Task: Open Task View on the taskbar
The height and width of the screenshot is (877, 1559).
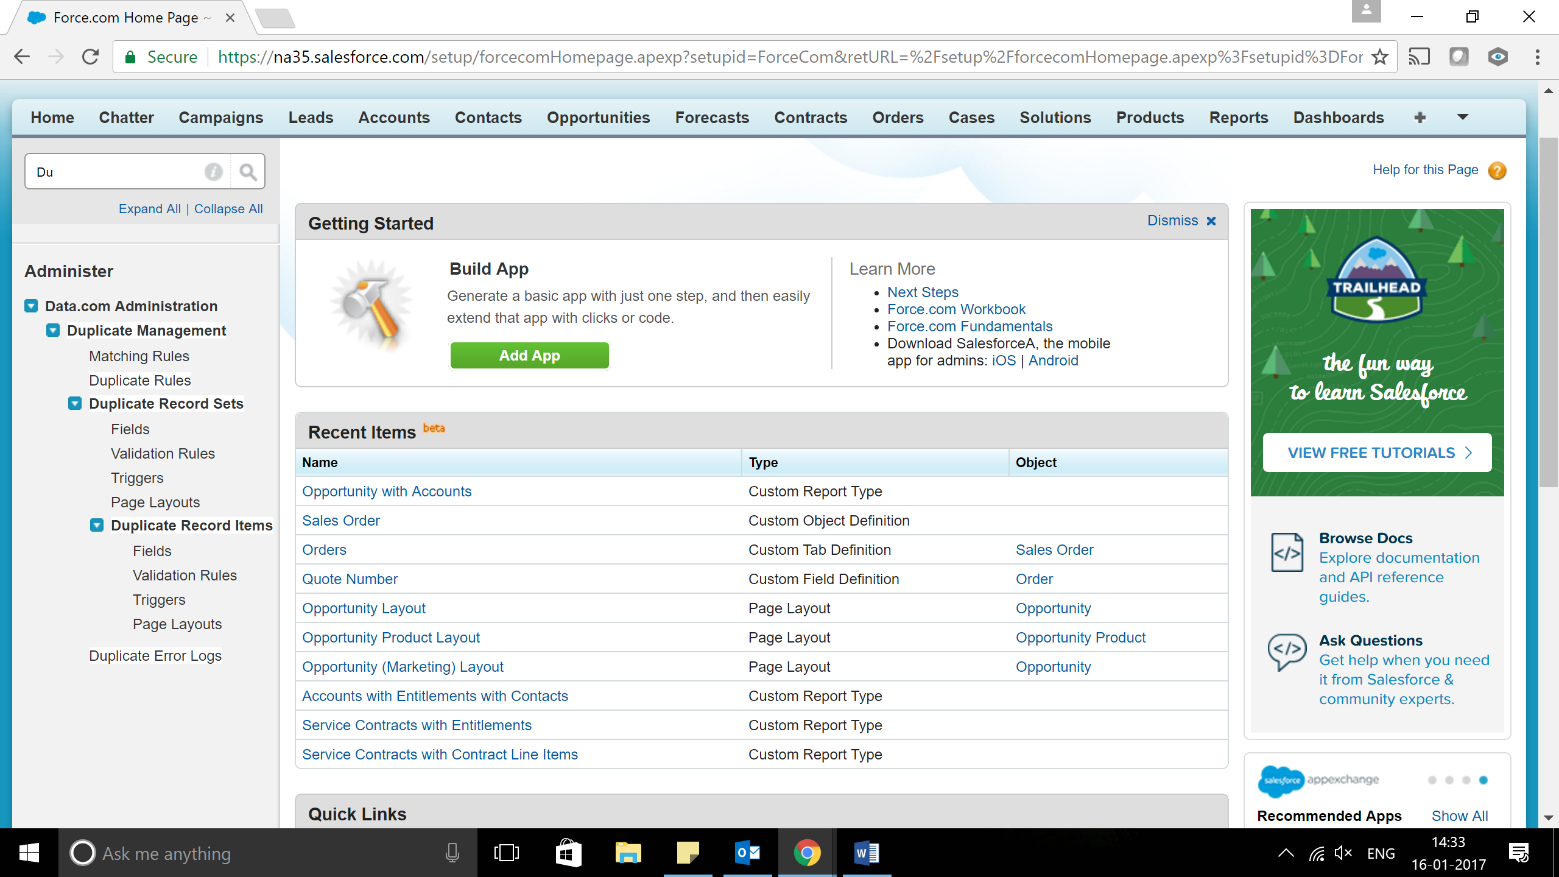Action: [506, 853]
